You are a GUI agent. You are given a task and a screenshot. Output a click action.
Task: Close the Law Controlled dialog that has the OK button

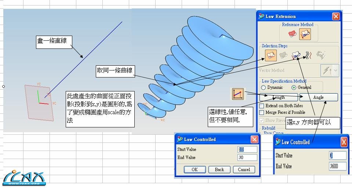coord(254,140)
